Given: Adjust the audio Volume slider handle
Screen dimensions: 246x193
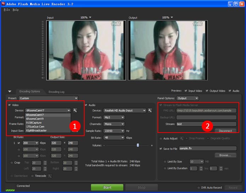Looking at the screenshot, I should (138, 145).
